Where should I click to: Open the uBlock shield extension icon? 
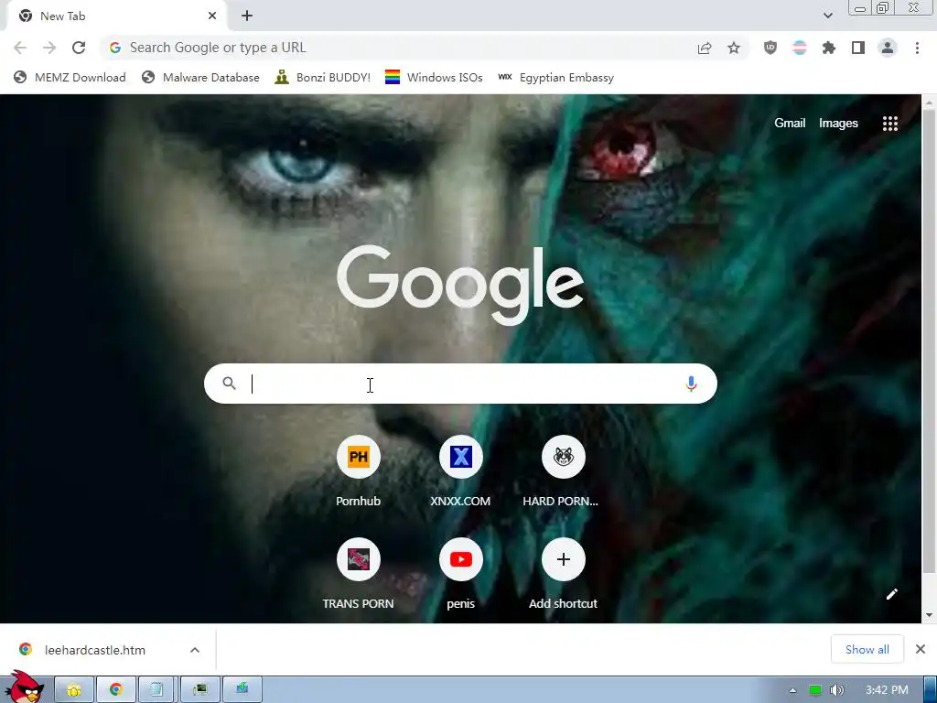[770, 48]
